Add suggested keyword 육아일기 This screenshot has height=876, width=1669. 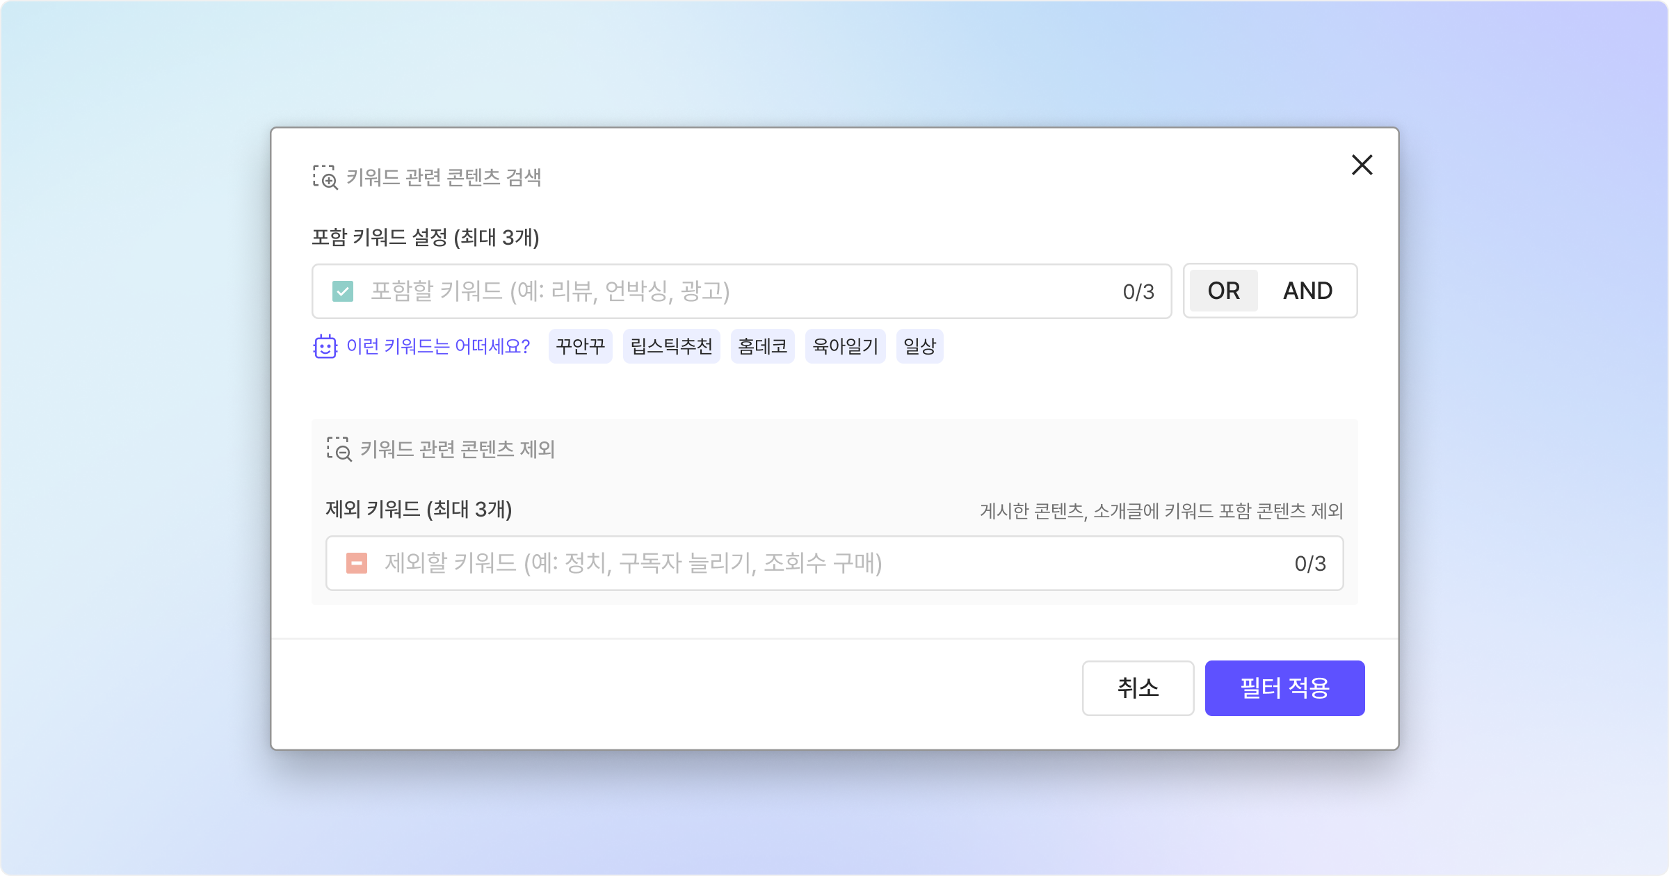tap(846, 346)
